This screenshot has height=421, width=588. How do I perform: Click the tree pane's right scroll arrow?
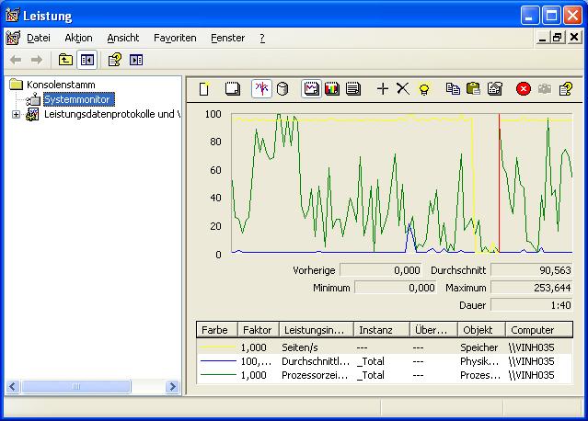[x=172, y=387]
